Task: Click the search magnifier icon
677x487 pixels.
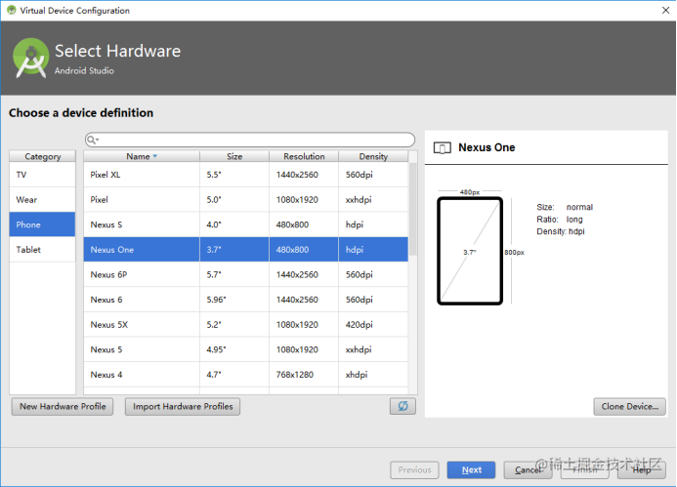Action: (92, 140)
